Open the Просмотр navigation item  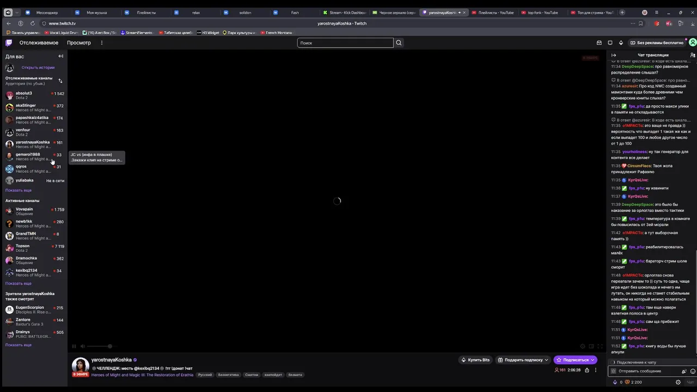[79, 42]
